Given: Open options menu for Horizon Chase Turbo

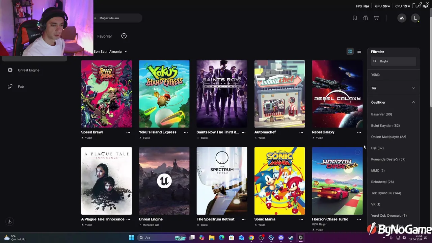Looking at the screenshot, I should click(359, 219).
